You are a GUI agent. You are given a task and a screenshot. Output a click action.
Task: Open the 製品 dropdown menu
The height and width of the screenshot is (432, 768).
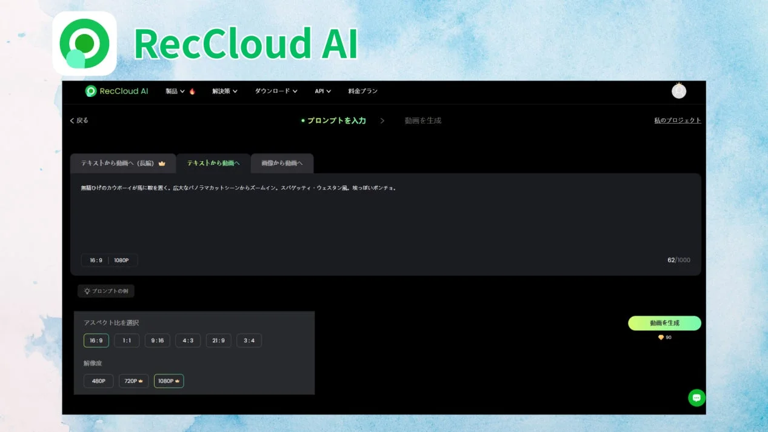tap(173, 90)
